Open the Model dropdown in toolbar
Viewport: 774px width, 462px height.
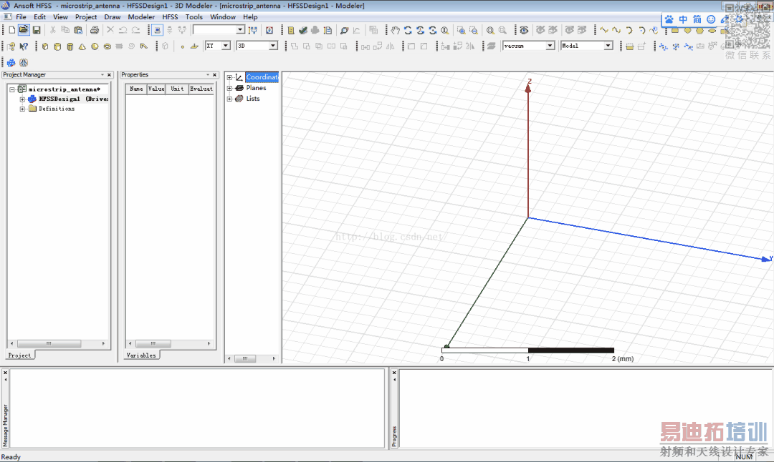608,46
